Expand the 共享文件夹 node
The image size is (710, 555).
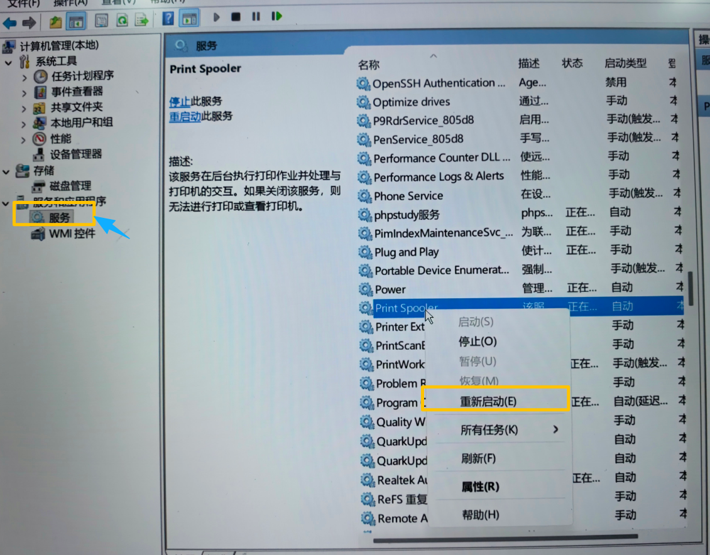[24, 109]
